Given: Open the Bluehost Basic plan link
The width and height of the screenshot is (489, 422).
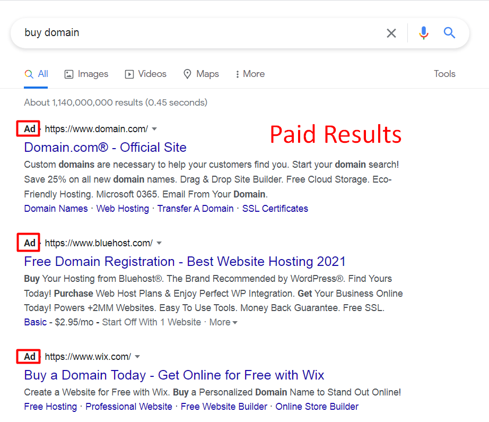Looking at the screenshot, I should point(36,322).
